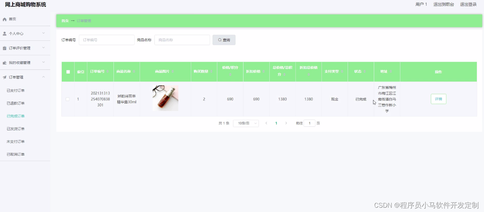484x212 pixels.
Task: Click the 退出登录 logout link
Action: [468, 4]
